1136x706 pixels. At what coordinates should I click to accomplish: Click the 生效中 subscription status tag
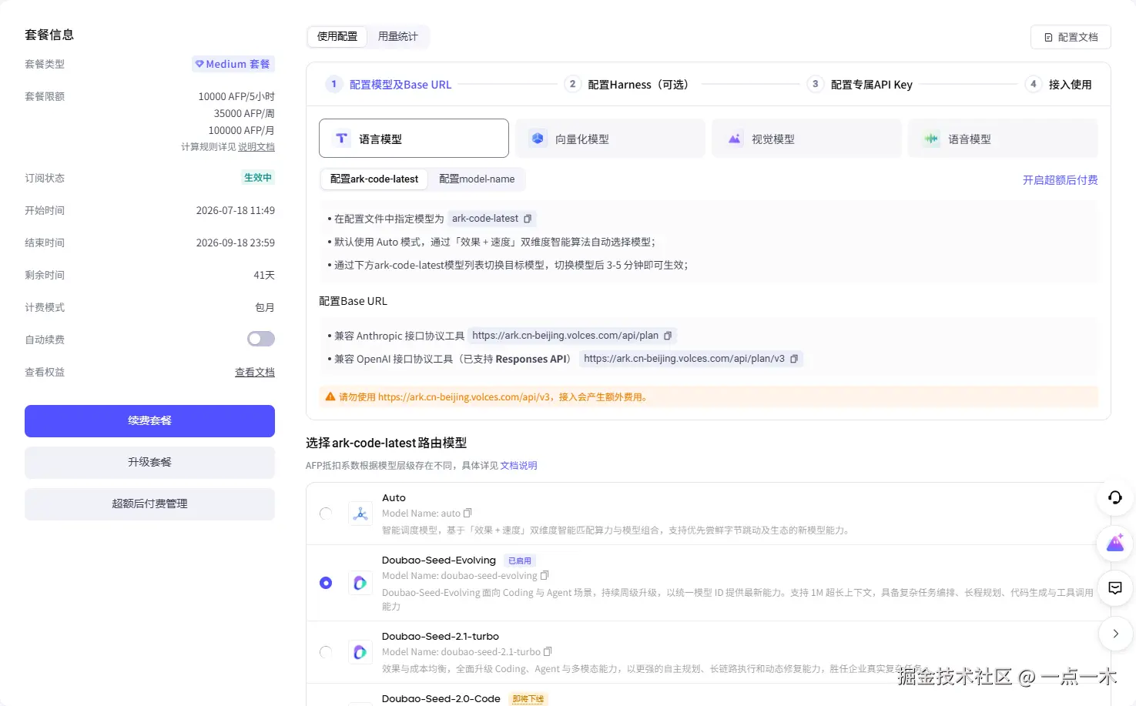coord(258,178)
